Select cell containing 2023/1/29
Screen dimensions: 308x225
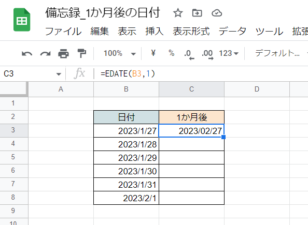(126, 158)
